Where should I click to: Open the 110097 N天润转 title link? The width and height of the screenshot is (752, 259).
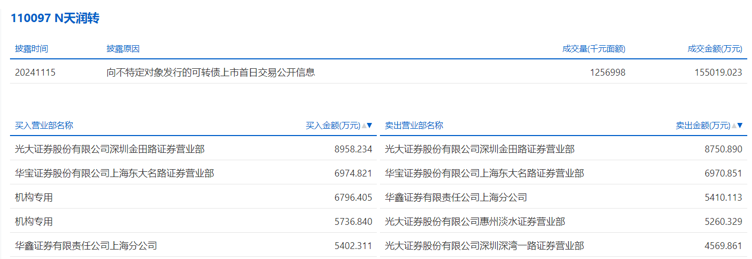55,18
